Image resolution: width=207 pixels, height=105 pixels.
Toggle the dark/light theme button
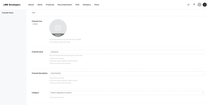click(205, 5)
